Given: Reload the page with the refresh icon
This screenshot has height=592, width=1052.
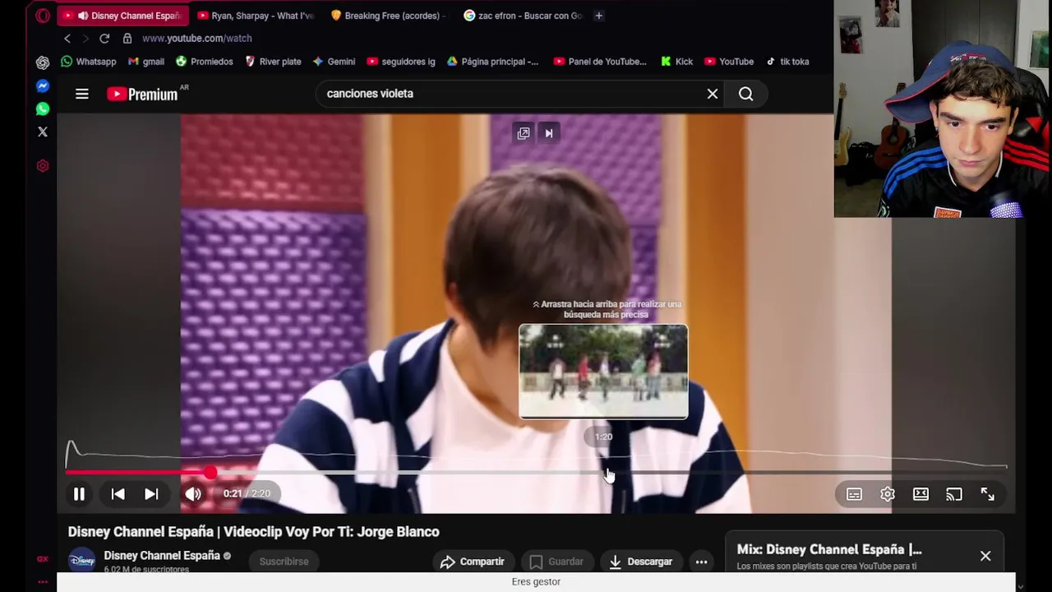Looking at the screenshot, I should pos(104,39).
